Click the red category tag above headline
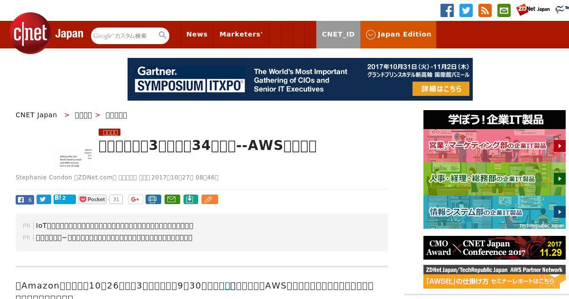 (110, 132)
